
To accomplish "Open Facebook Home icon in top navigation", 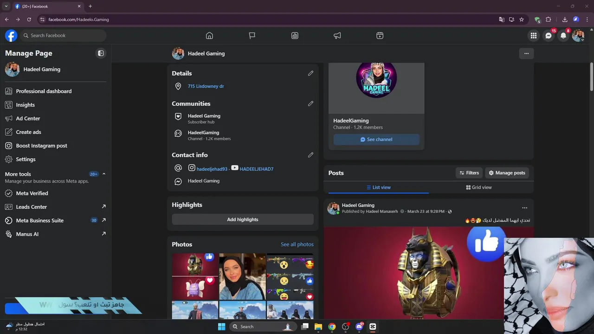I will pos(209,35).
